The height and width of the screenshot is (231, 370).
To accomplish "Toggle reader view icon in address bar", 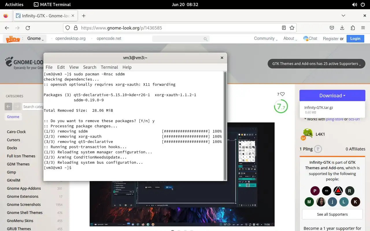I will pyautogui.click(x=284, y=28).
